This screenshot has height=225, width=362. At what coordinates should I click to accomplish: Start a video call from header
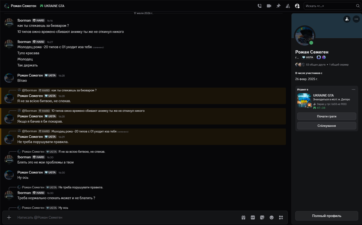tap(269, 6)
